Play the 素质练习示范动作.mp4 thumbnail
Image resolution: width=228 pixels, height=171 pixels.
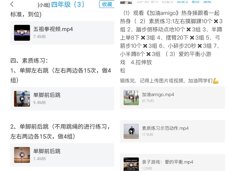[x=131, y=131]
